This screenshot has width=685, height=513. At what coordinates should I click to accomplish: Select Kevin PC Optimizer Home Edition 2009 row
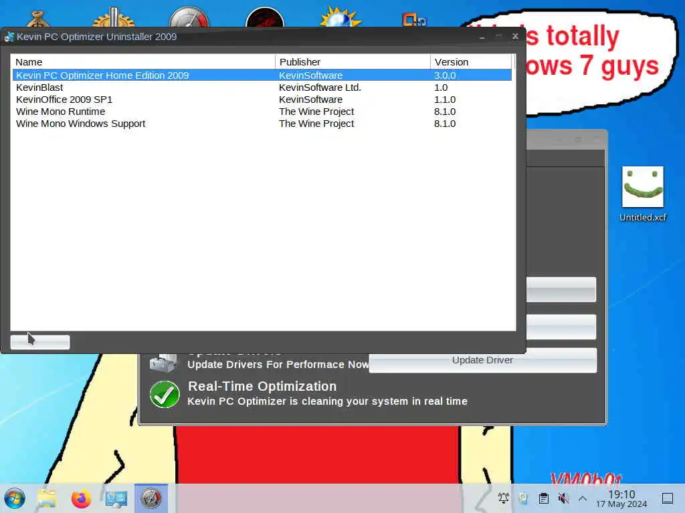262,75
